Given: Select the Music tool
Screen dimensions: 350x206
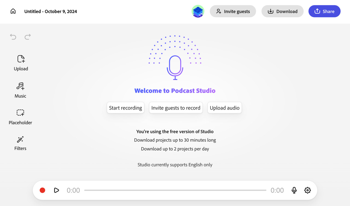Looking at the screenshot, I should pos(20,90).
